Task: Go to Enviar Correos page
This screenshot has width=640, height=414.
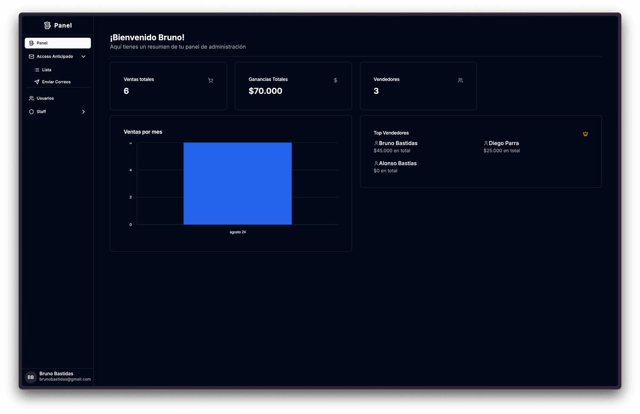Action: point(56,82)
